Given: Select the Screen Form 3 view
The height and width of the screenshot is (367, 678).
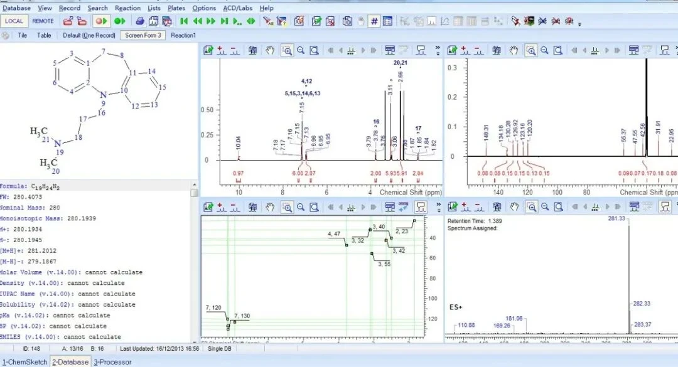Looking at the screenshot, I should tap(143, 36).
